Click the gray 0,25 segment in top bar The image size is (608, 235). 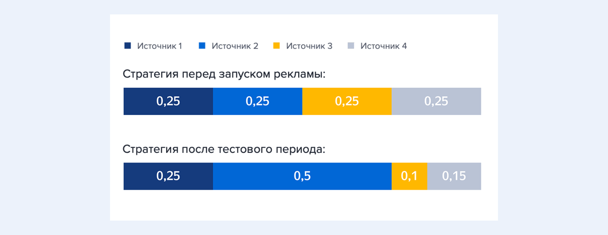tap(436, 101)
